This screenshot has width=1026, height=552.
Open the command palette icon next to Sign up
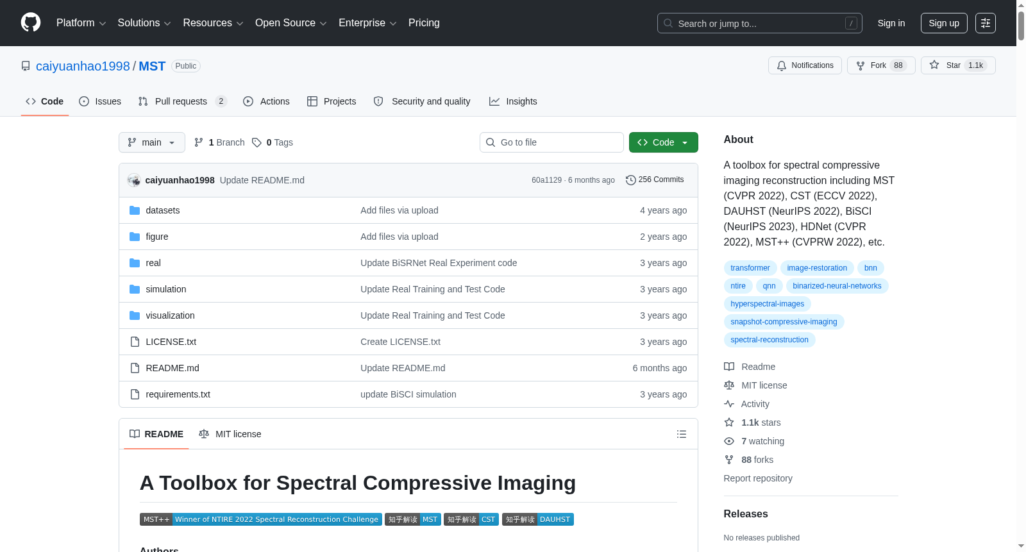[x=986, y=23]
